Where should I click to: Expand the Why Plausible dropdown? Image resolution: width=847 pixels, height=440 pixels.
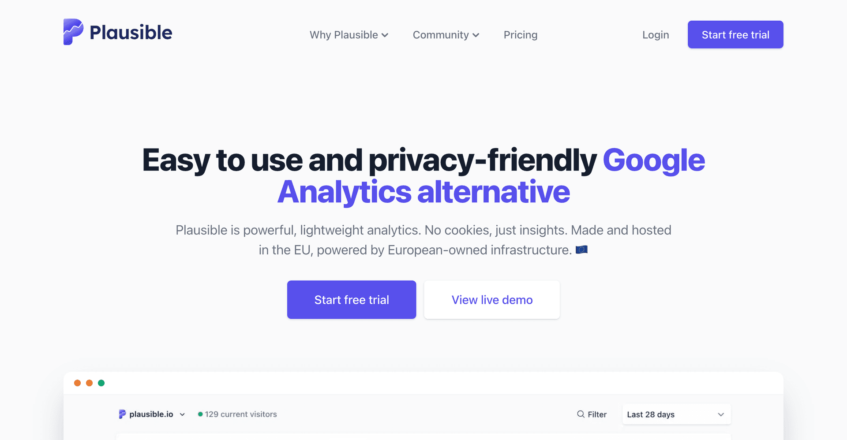349,34
